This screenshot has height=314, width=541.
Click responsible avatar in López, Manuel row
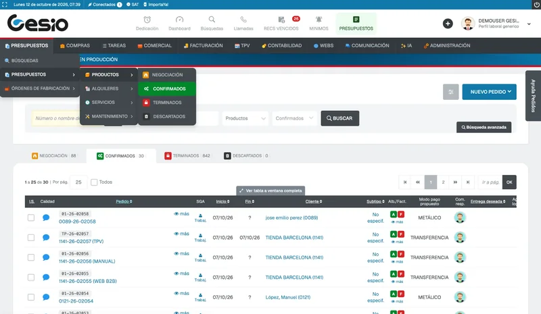pyautogui.click(x=460, y=297)
